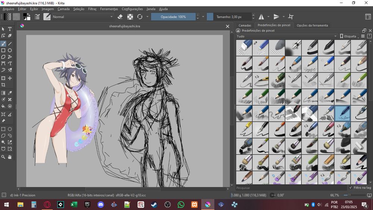
Task: Select the Crop tool
Action: 3,85
